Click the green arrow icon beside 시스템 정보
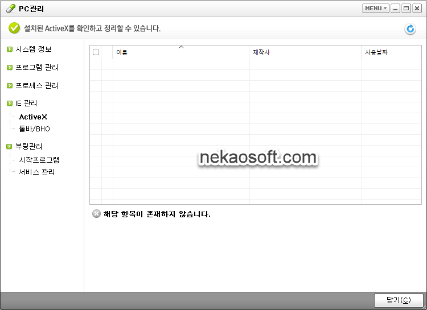Screen dimensions: 427x310 [x=10, y=49]
